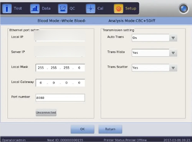Focus the Port number field showing 8080

click(x=60, y=98)
